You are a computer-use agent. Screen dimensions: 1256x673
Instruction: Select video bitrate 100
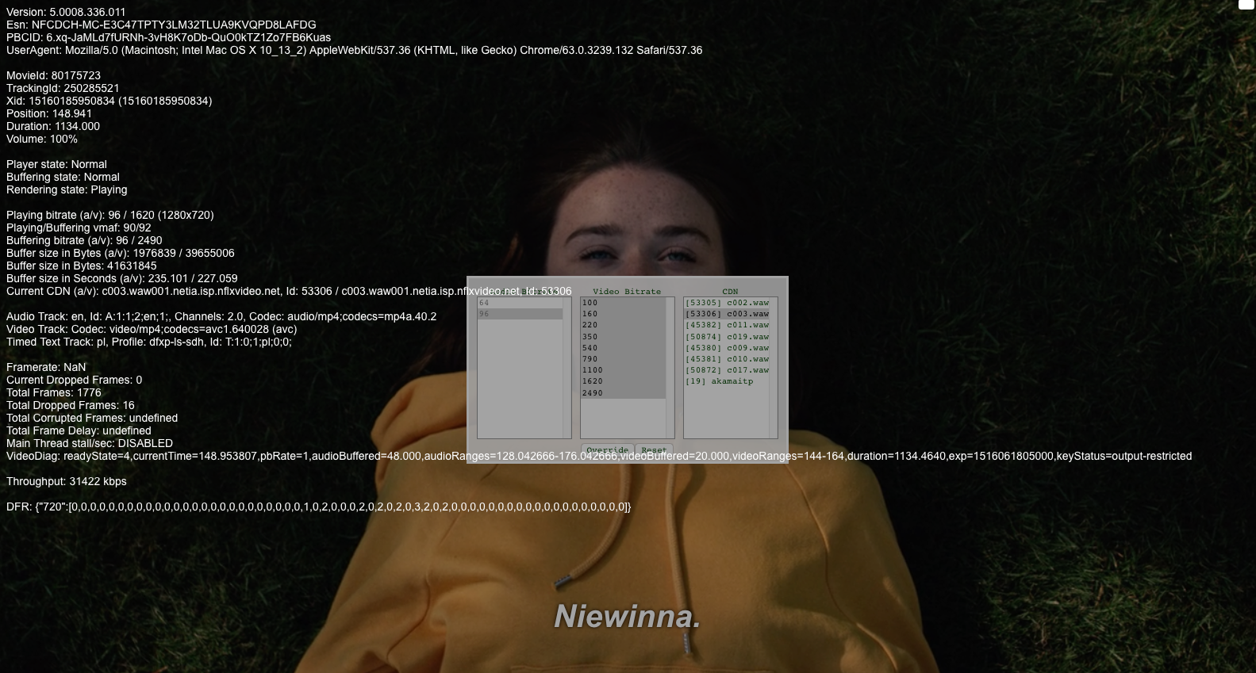point(623,303)
